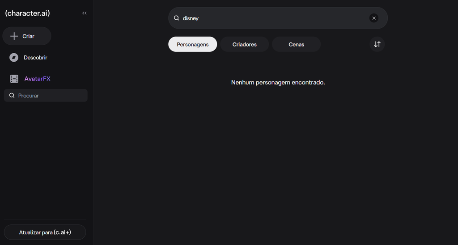Click the (character.ai) logo
The image size is (458, 245).
coord(27,13)
